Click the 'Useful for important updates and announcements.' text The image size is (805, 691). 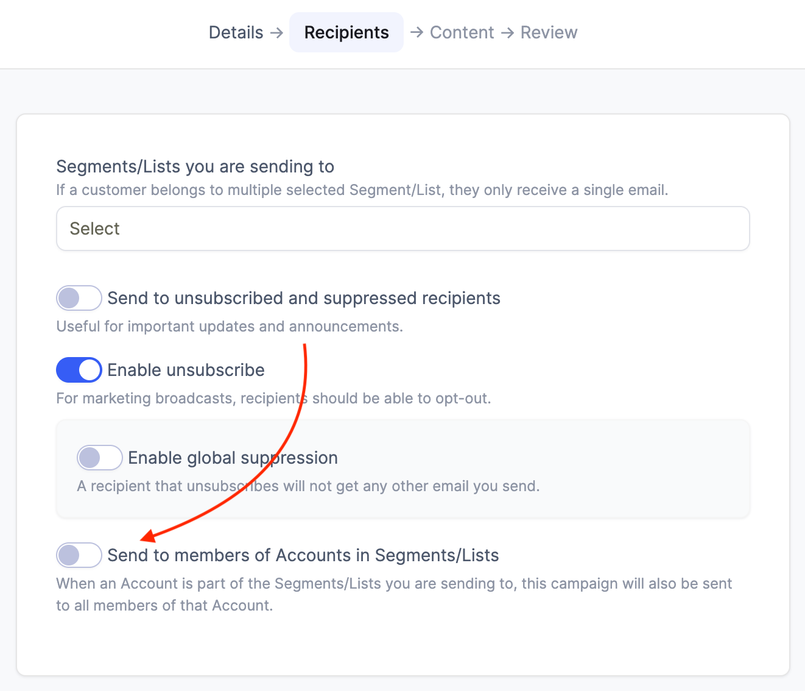pyautogui.click(x=230, y=326)
